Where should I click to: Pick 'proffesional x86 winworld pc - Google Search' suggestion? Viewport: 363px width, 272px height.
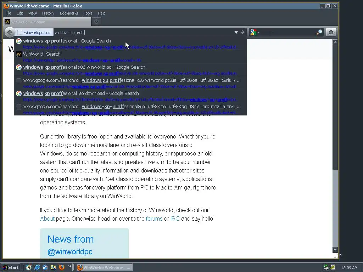(130, 70)
